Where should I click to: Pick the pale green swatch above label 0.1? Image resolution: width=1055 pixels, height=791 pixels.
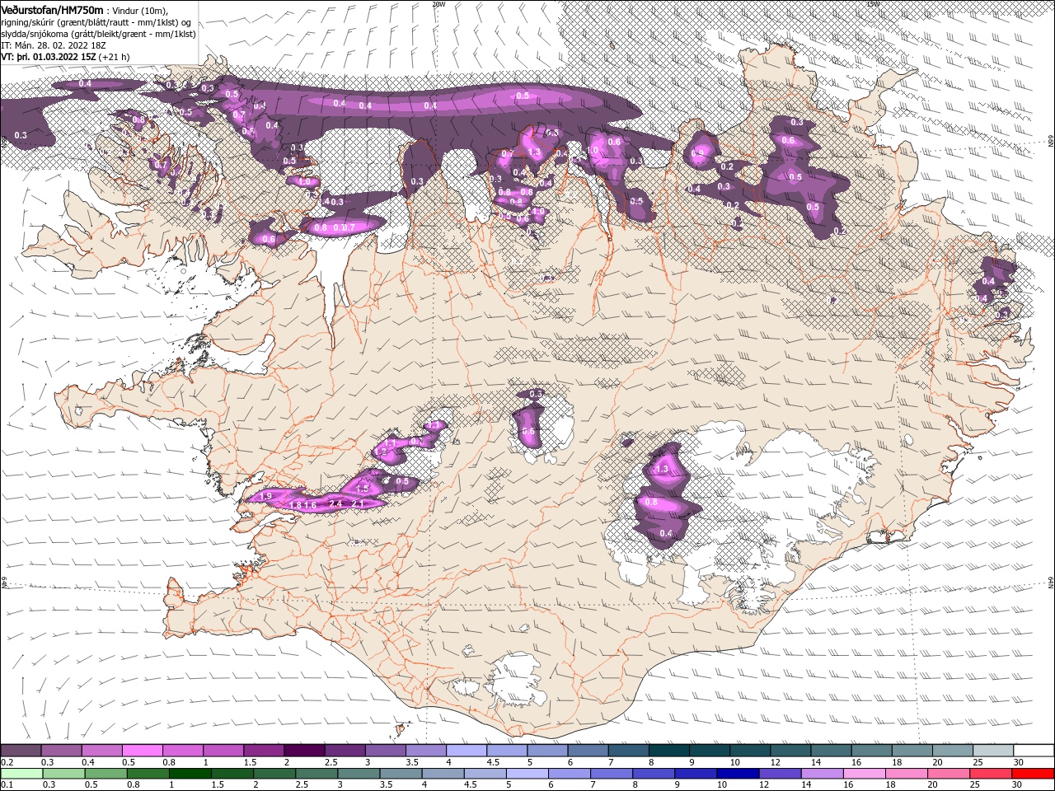[x=21, y=774]
